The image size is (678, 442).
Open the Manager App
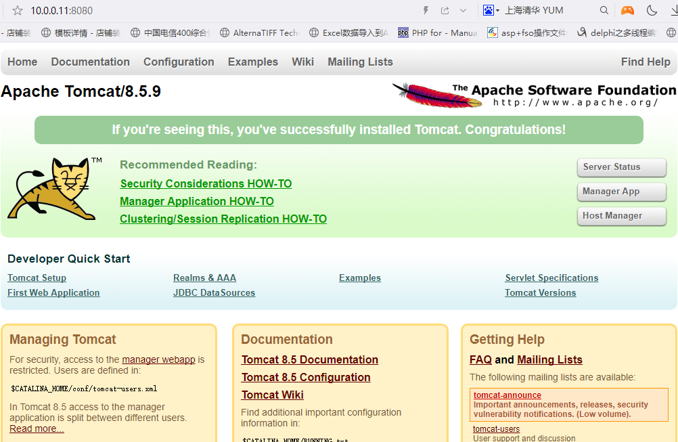(620, 192)
